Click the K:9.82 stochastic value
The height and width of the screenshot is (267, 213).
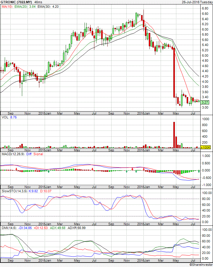(x=33, y=191)
